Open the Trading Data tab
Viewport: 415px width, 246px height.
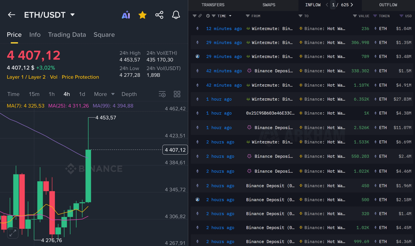67,35
